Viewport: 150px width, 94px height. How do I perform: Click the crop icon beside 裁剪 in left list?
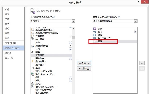pyautogui.click(x=32, y=52)
